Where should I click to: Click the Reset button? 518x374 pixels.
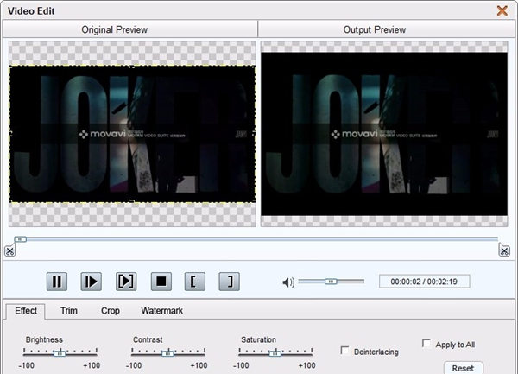click(463, 368)
